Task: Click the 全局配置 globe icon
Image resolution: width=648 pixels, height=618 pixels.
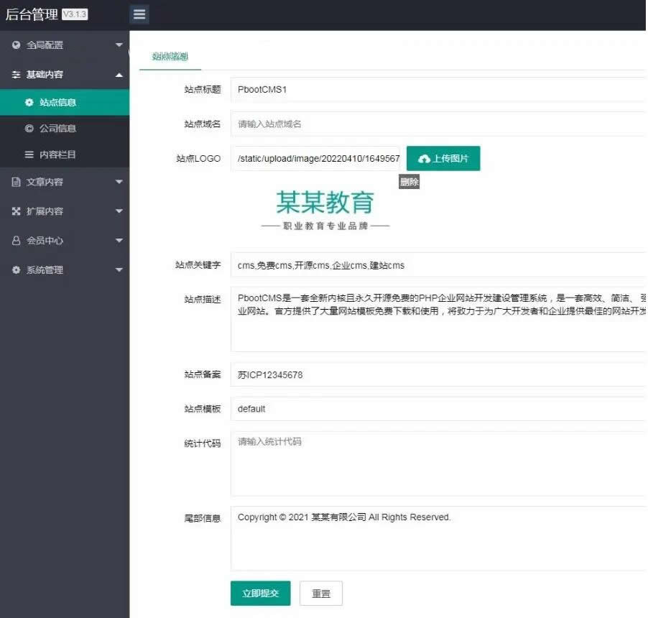Action: [16, 45]
